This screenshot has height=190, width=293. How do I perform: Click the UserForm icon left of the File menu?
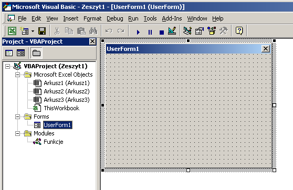pos(11,18)
